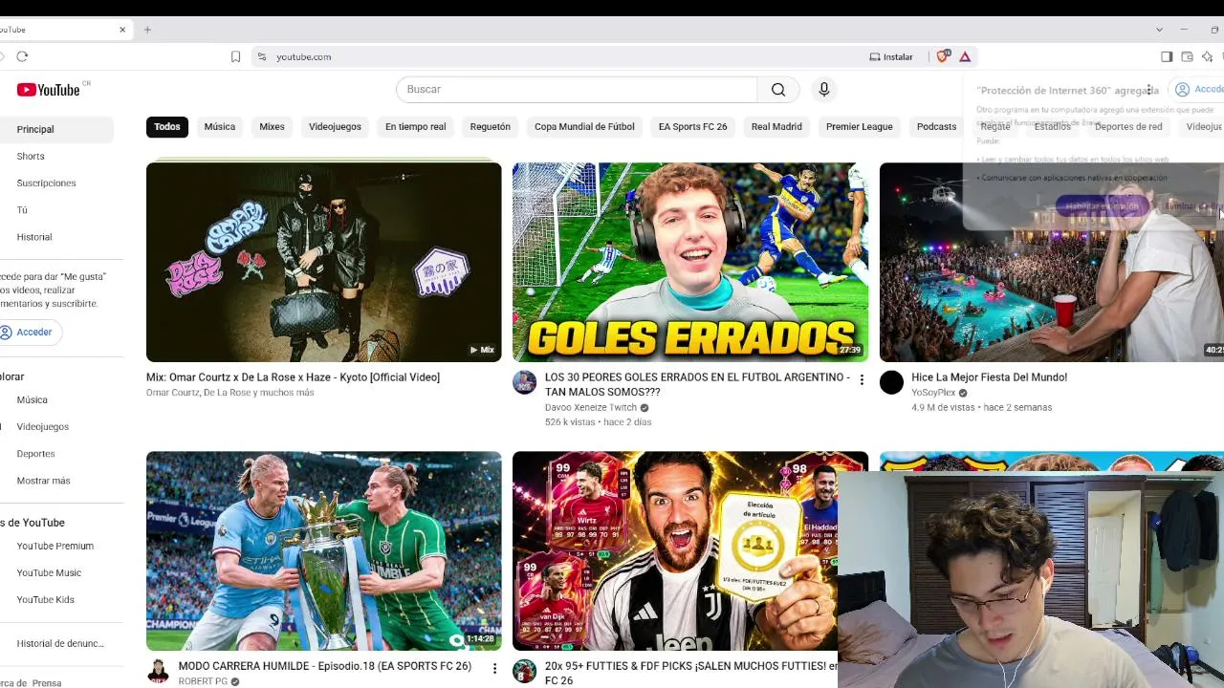Open title 'MODO CARRERA HUMILDE - Episodio.18'
Viewport: 1224px width, 688px height.
[x=325, y=666]
